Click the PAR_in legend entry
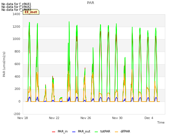 click(x=60, y=131)
